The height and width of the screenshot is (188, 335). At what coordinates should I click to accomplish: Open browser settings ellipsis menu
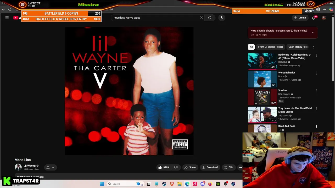(x=325, y=9)
